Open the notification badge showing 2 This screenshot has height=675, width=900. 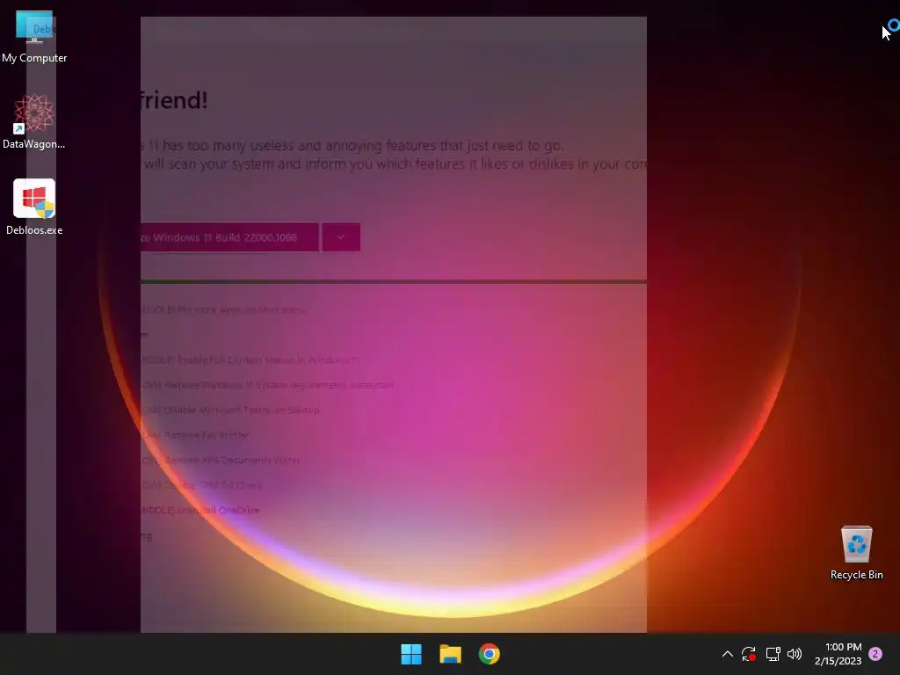(x=875, y=654)
